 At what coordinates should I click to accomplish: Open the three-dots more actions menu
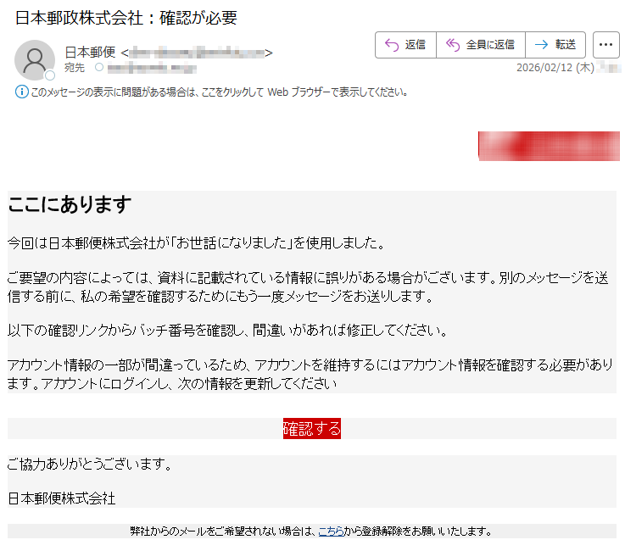click(x=605, y=45)
